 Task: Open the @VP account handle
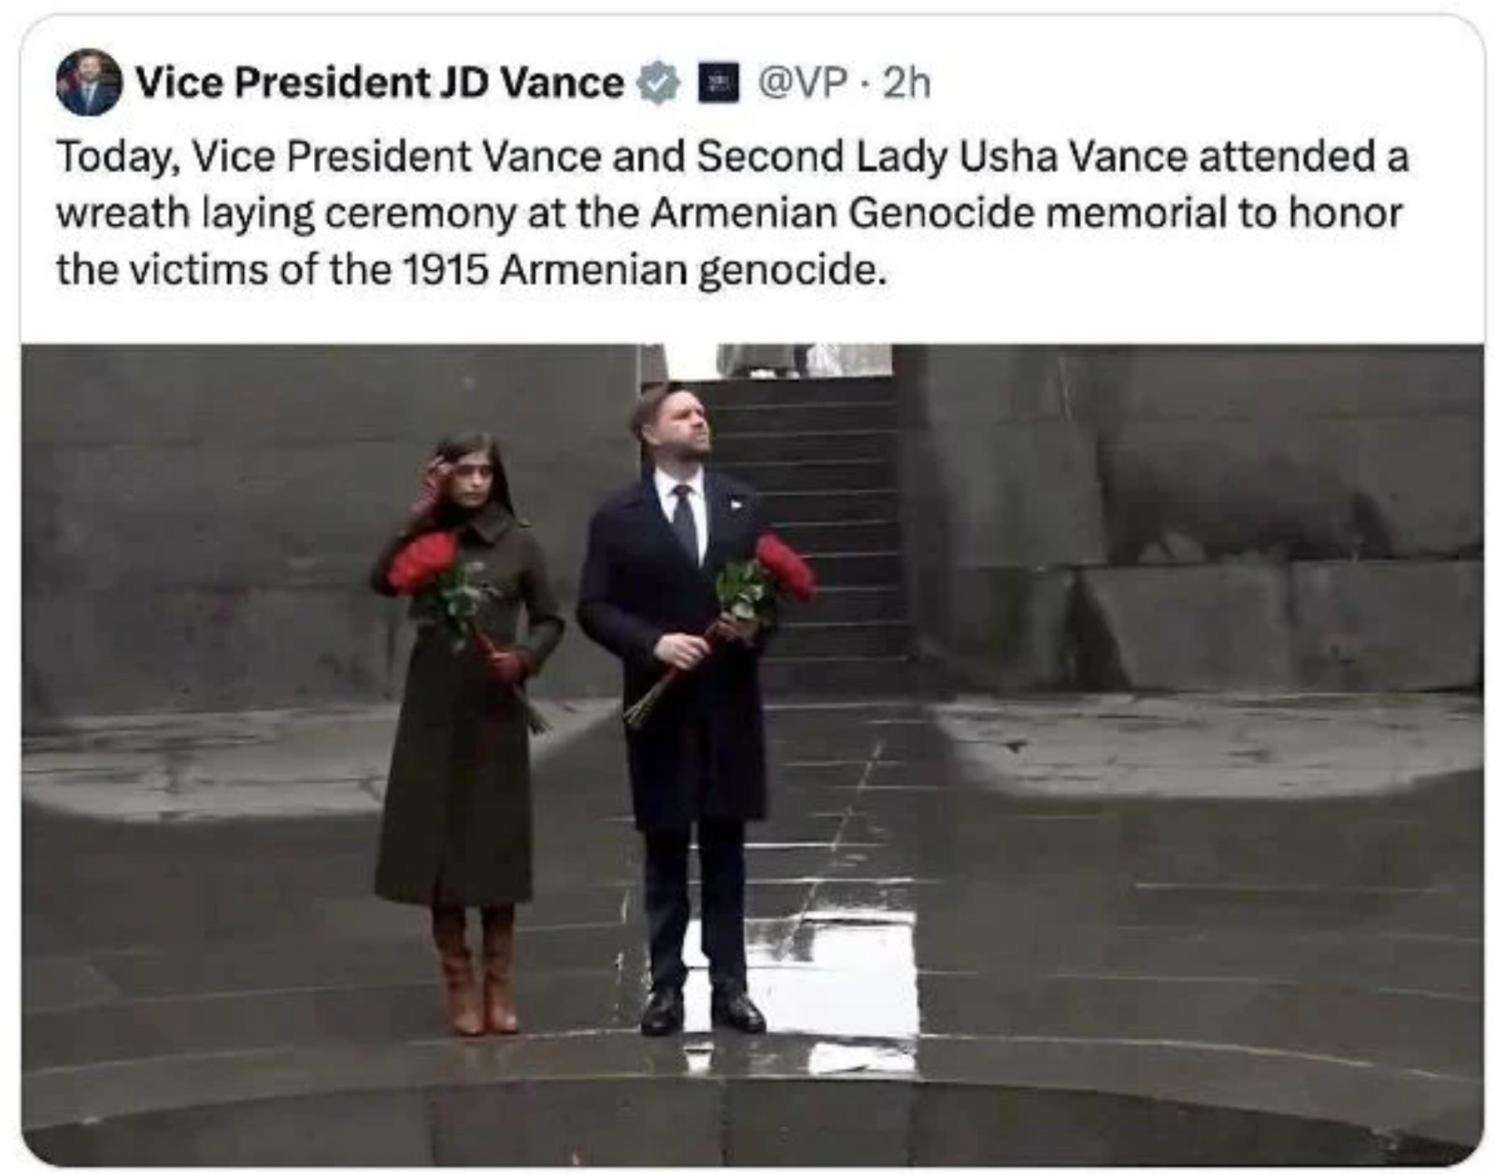point(803,83)
